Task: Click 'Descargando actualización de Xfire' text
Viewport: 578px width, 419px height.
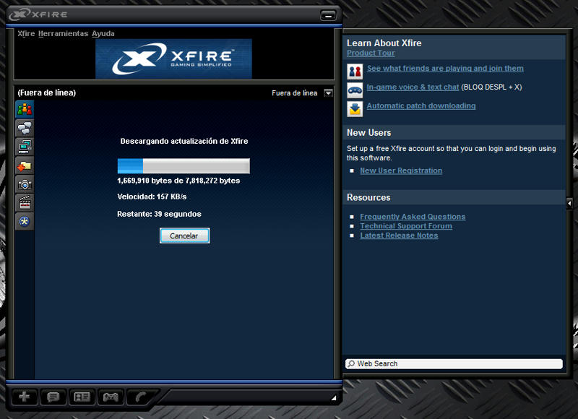Action: [x=184, y=141]
